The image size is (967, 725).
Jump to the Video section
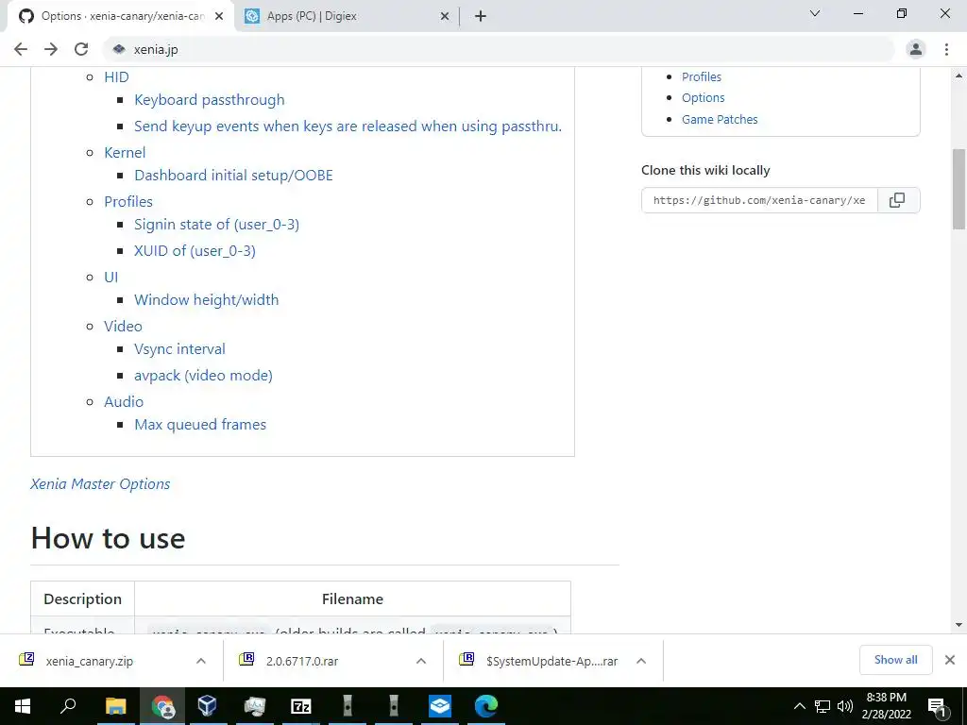click(123, 326)
